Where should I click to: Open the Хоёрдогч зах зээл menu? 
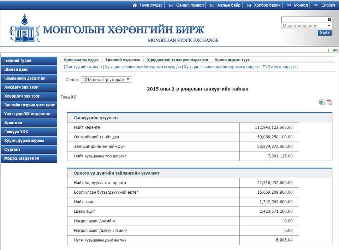click(x=29, y=96)
